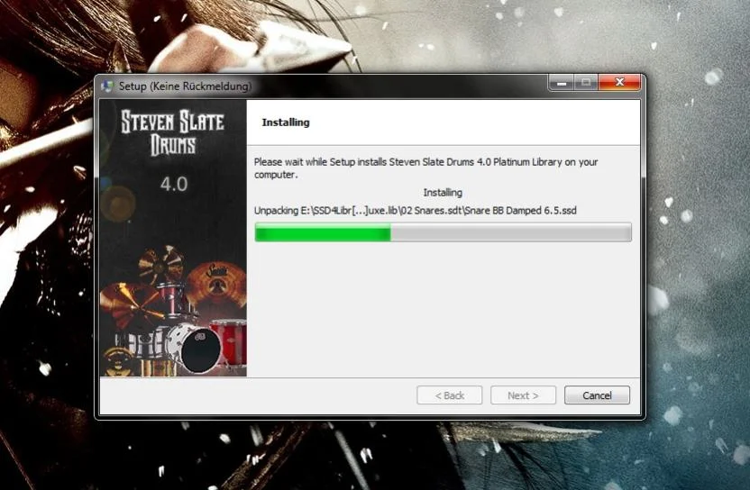Viewport: 750px width, 490px height.
Task: Click the "Installing" header text
Action: pos(286,122)
